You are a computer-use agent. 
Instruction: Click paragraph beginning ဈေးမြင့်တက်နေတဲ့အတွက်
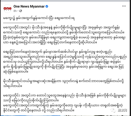[x=65, y=62]
